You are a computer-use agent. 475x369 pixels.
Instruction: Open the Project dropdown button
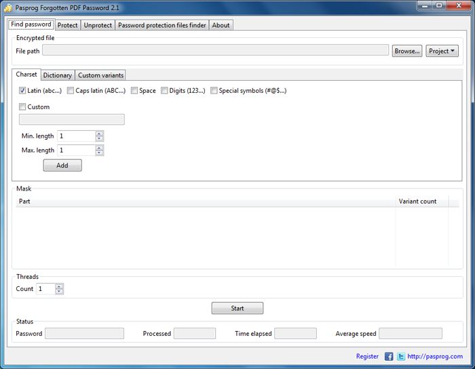(442, 51)
